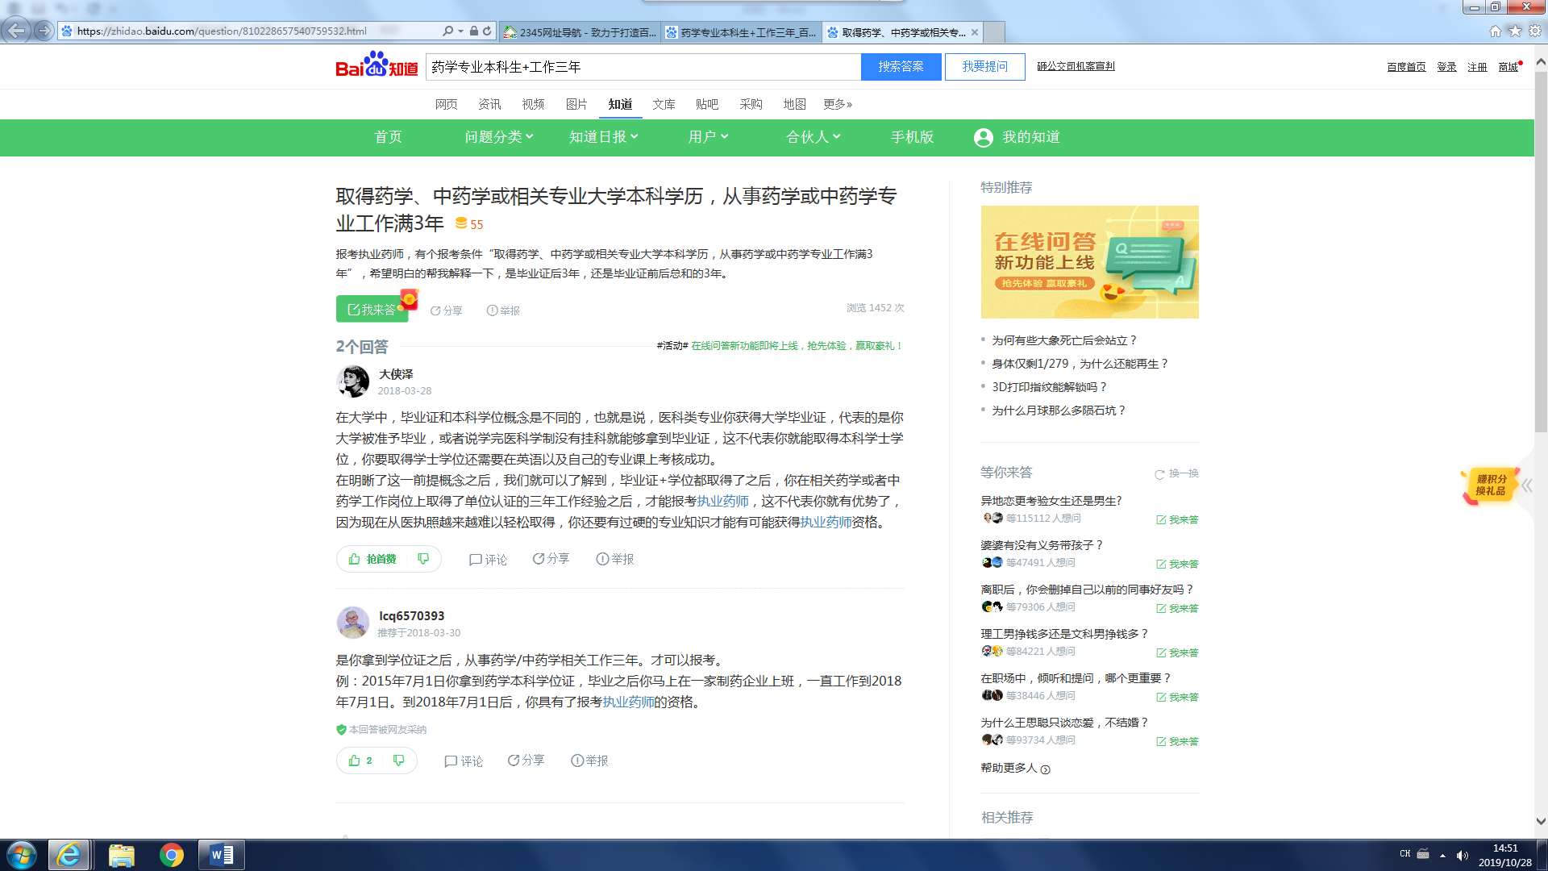Expand the 问题分类 dropdown menu
This screenshot has width=1548, height=871.
498,137
